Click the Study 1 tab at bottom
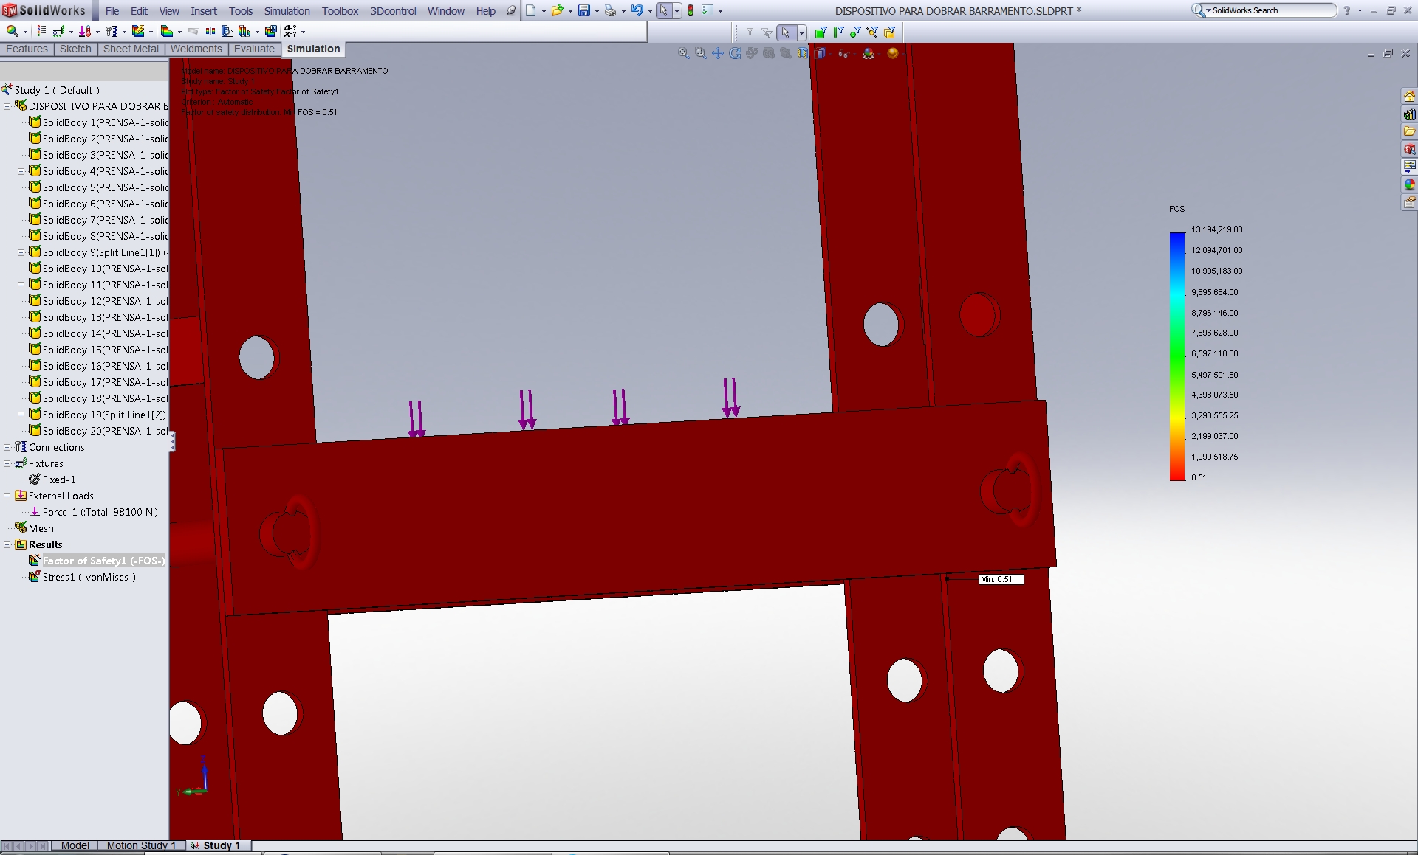The width and height of the screenshot is (1418, 855). point(218,845)
